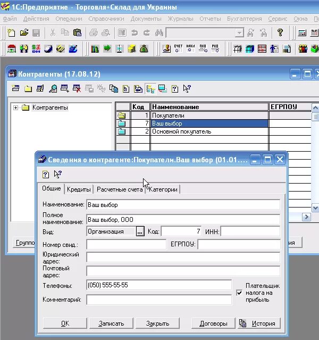Toggle the hierarchical list tree icon
This screenshot has height=340, width=319.
[x=150, y=89]
